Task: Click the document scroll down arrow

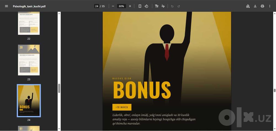Action: 274,129
